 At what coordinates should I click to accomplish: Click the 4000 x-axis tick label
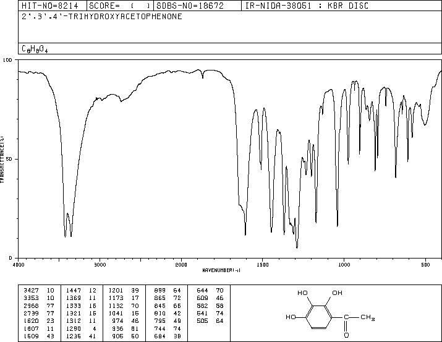[19, 265]
